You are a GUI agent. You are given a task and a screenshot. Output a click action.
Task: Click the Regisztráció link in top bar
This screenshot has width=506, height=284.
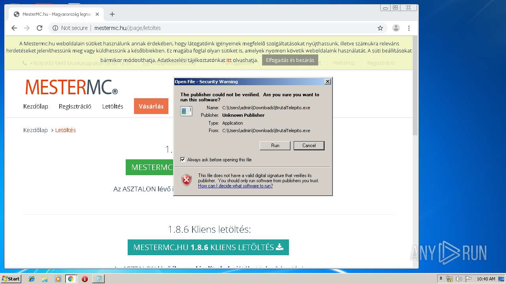pyautogui.click(x=381, y=63)
